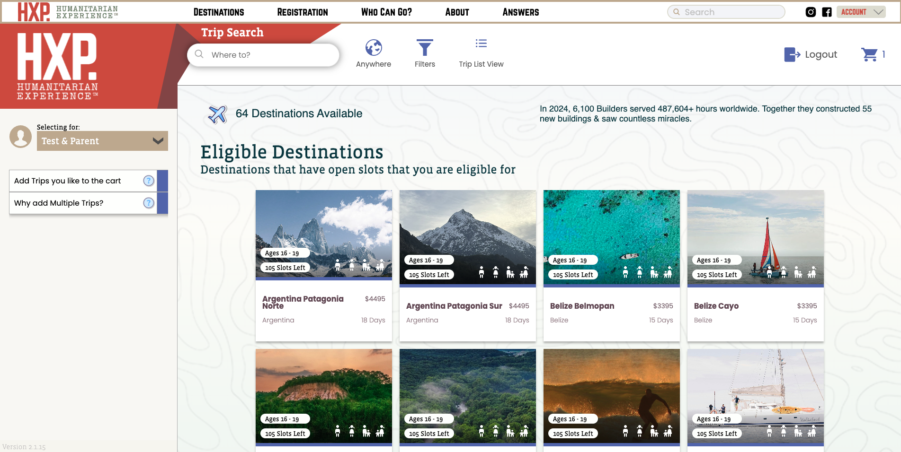901x452 pixels.
Task: Open HXP Facebook page
Action: [x=827, y=12]
